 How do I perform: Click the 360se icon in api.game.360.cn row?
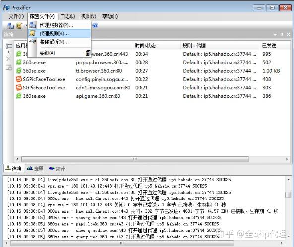point(19,96)
